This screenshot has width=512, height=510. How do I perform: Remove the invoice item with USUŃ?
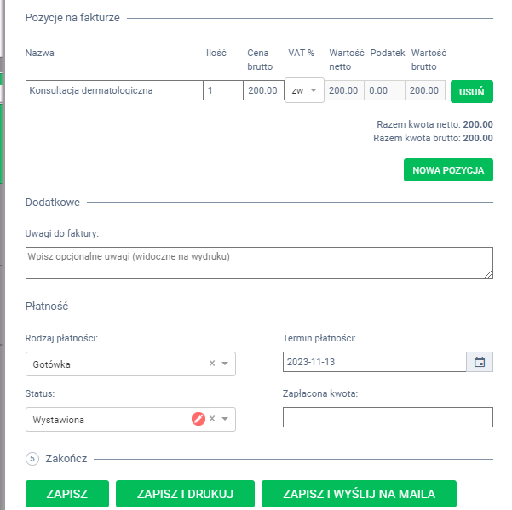click(x=471, y=91)
